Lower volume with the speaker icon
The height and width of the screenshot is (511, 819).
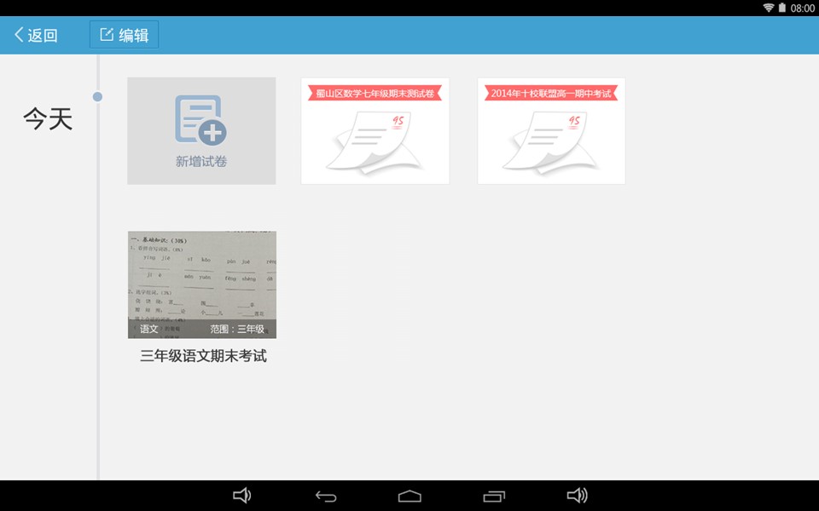[241, 496]
